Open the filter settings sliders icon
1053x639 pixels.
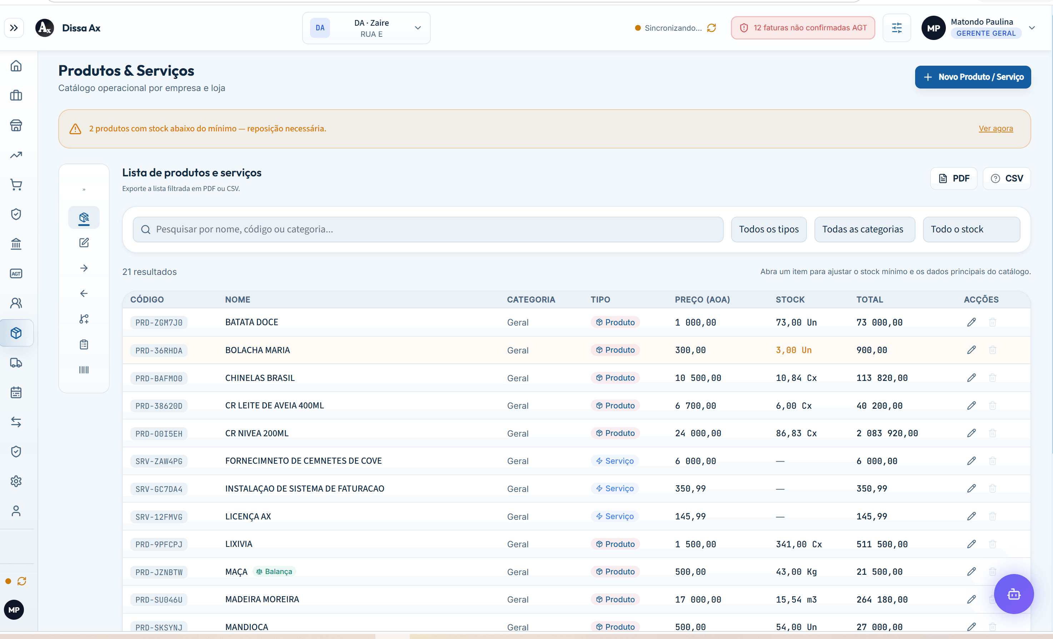coord(897,28)
